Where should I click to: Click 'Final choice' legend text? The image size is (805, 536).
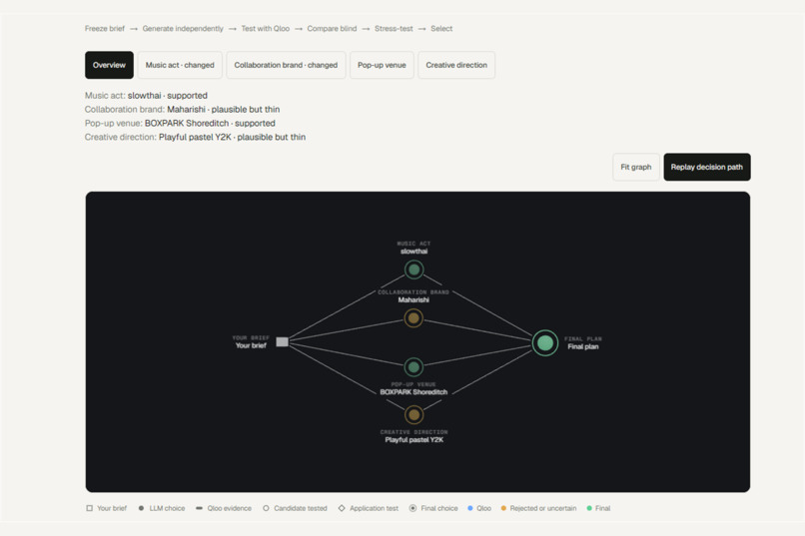pyautogui.click(x=438, y=508)
